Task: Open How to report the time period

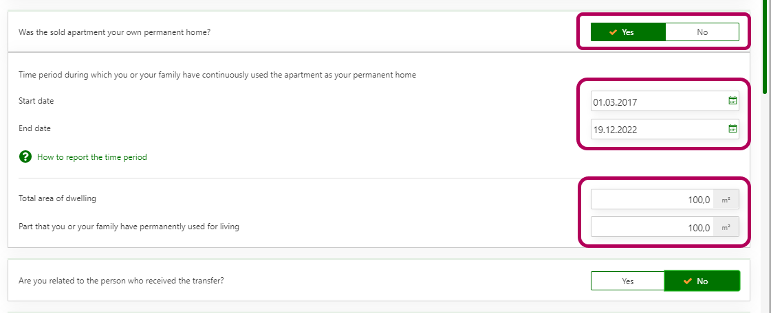Action: [x=91, y=157]
